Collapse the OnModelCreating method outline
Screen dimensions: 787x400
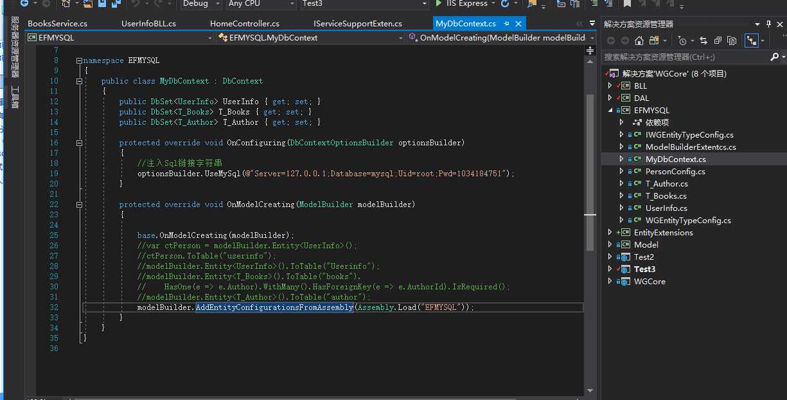point(79,205)
